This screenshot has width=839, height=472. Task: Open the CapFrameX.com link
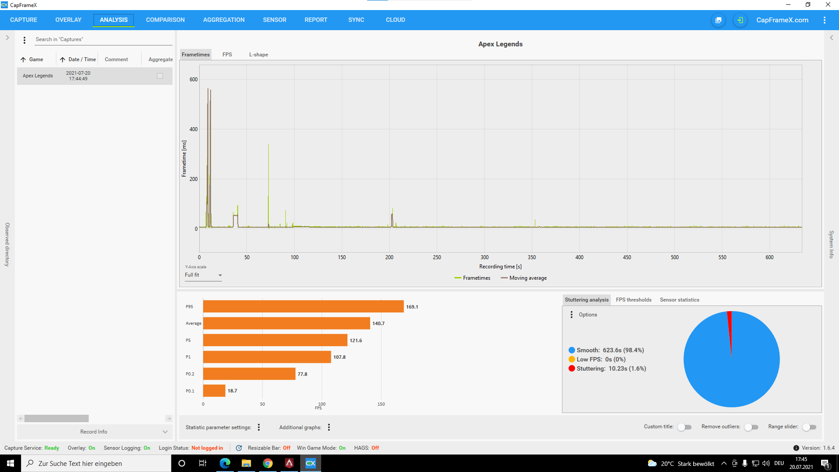(x=782, y=20)
